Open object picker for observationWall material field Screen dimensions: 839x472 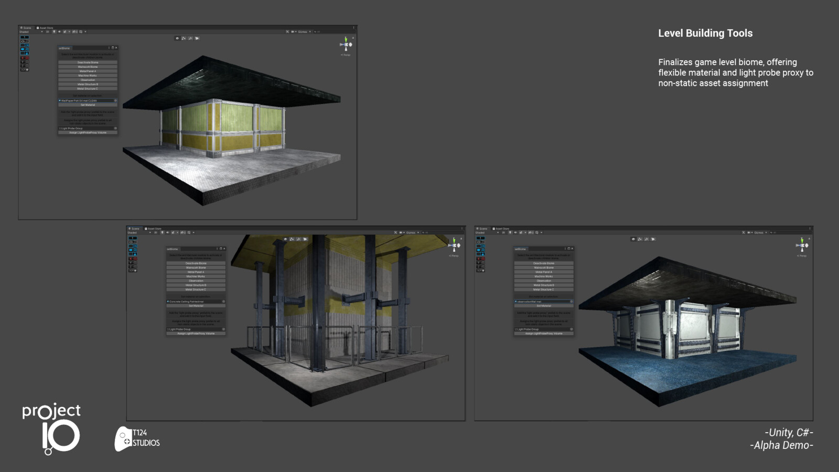(572, 302)
